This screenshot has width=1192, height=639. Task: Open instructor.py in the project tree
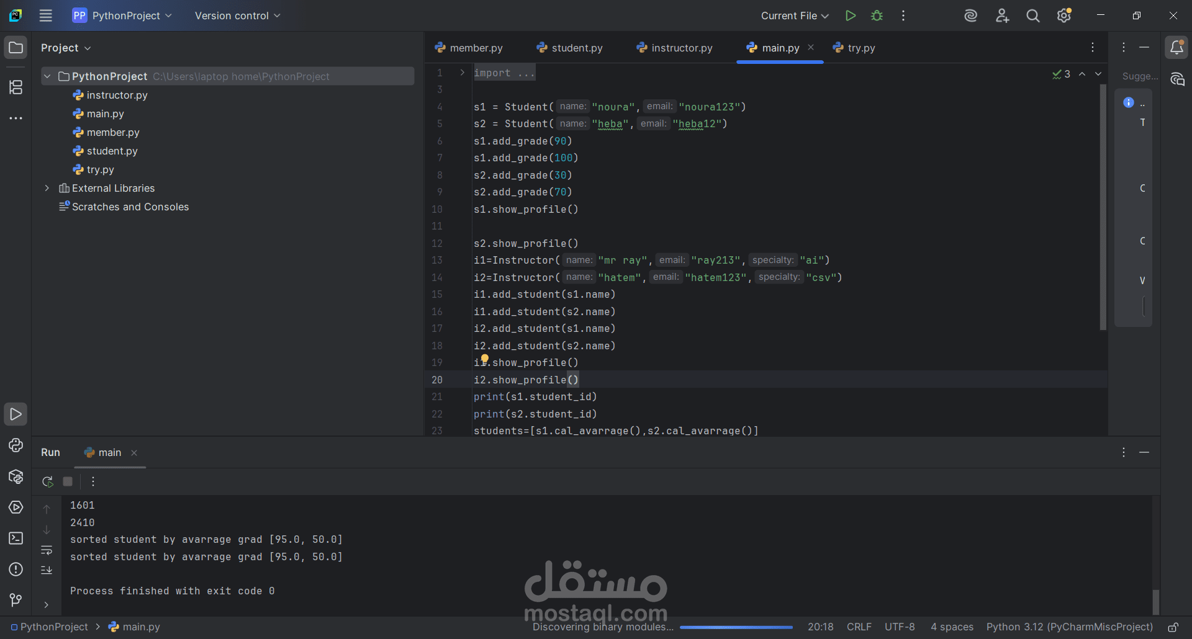point(111,95)
